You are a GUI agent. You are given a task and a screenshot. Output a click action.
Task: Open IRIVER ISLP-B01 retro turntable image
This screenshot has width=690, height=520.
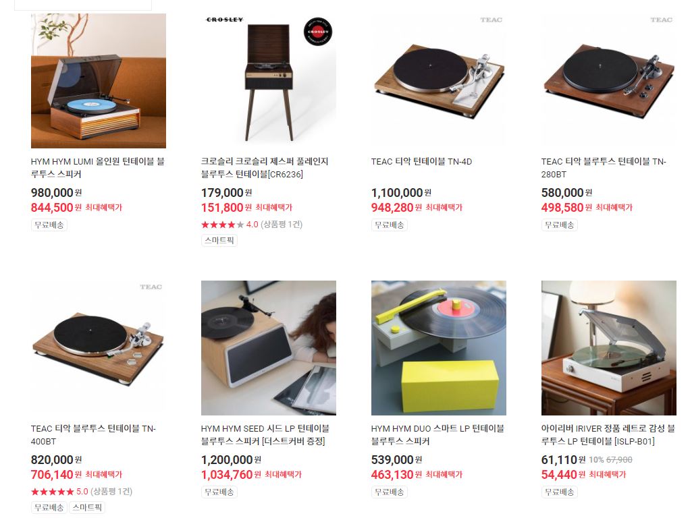608,348
